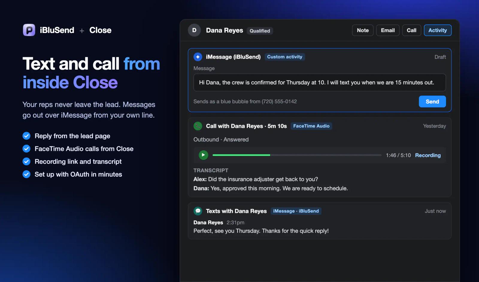Click Dana's transcript line approved this morning
Image resolution: width=479 pixels, height=282 pixels.
(271, 188)
